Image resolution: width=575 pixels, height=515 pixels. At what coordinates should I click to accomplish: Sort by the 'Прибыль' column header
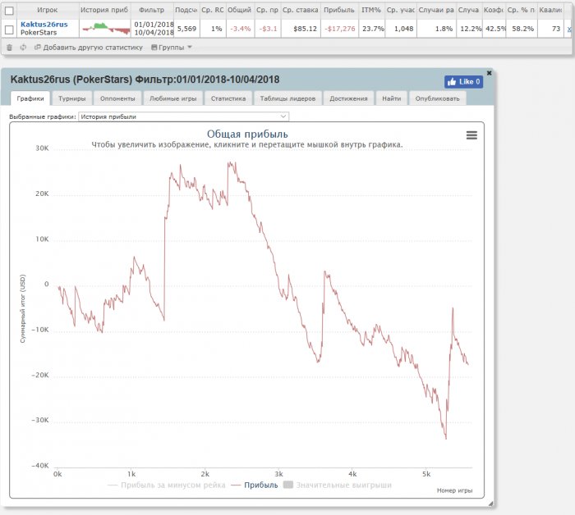pyautogui.click(x=339, y=10)
